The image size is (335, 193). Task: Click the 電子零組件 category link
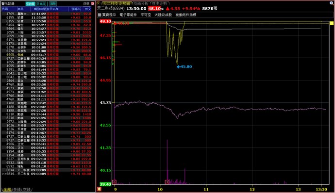(x=128, y=15)
